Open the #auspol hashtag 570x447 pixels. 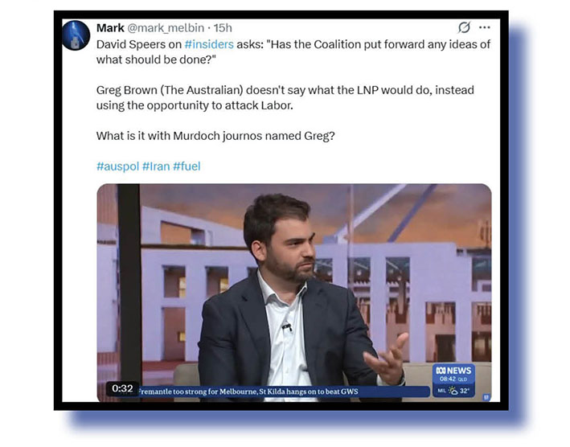point(118,166)
